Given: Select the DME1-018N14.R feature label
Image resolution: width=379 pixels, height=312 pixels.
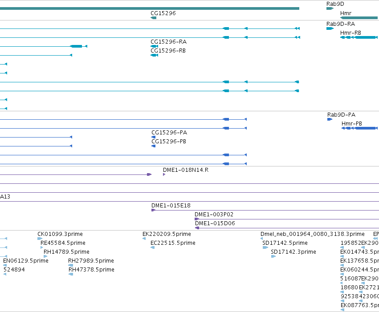Looking at the screenshot, I should [x=186, y=170].
